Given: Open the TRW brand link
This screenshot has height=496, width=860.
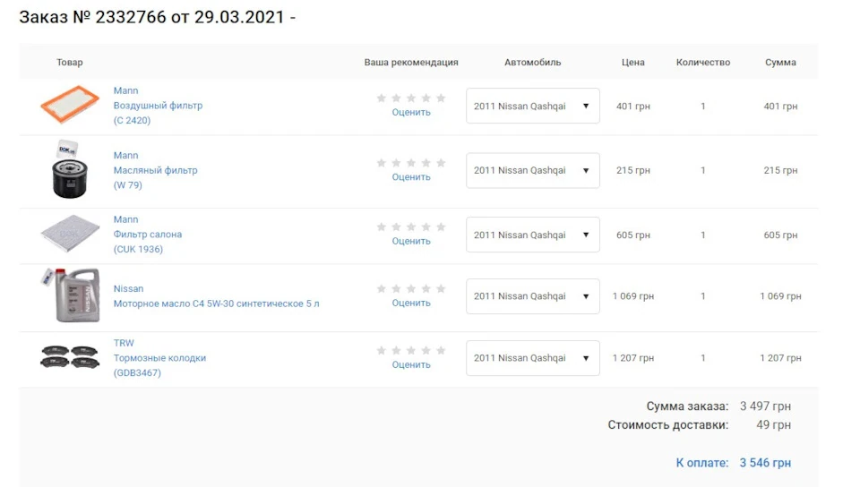Looking at the screenshot, I should 124,343.
